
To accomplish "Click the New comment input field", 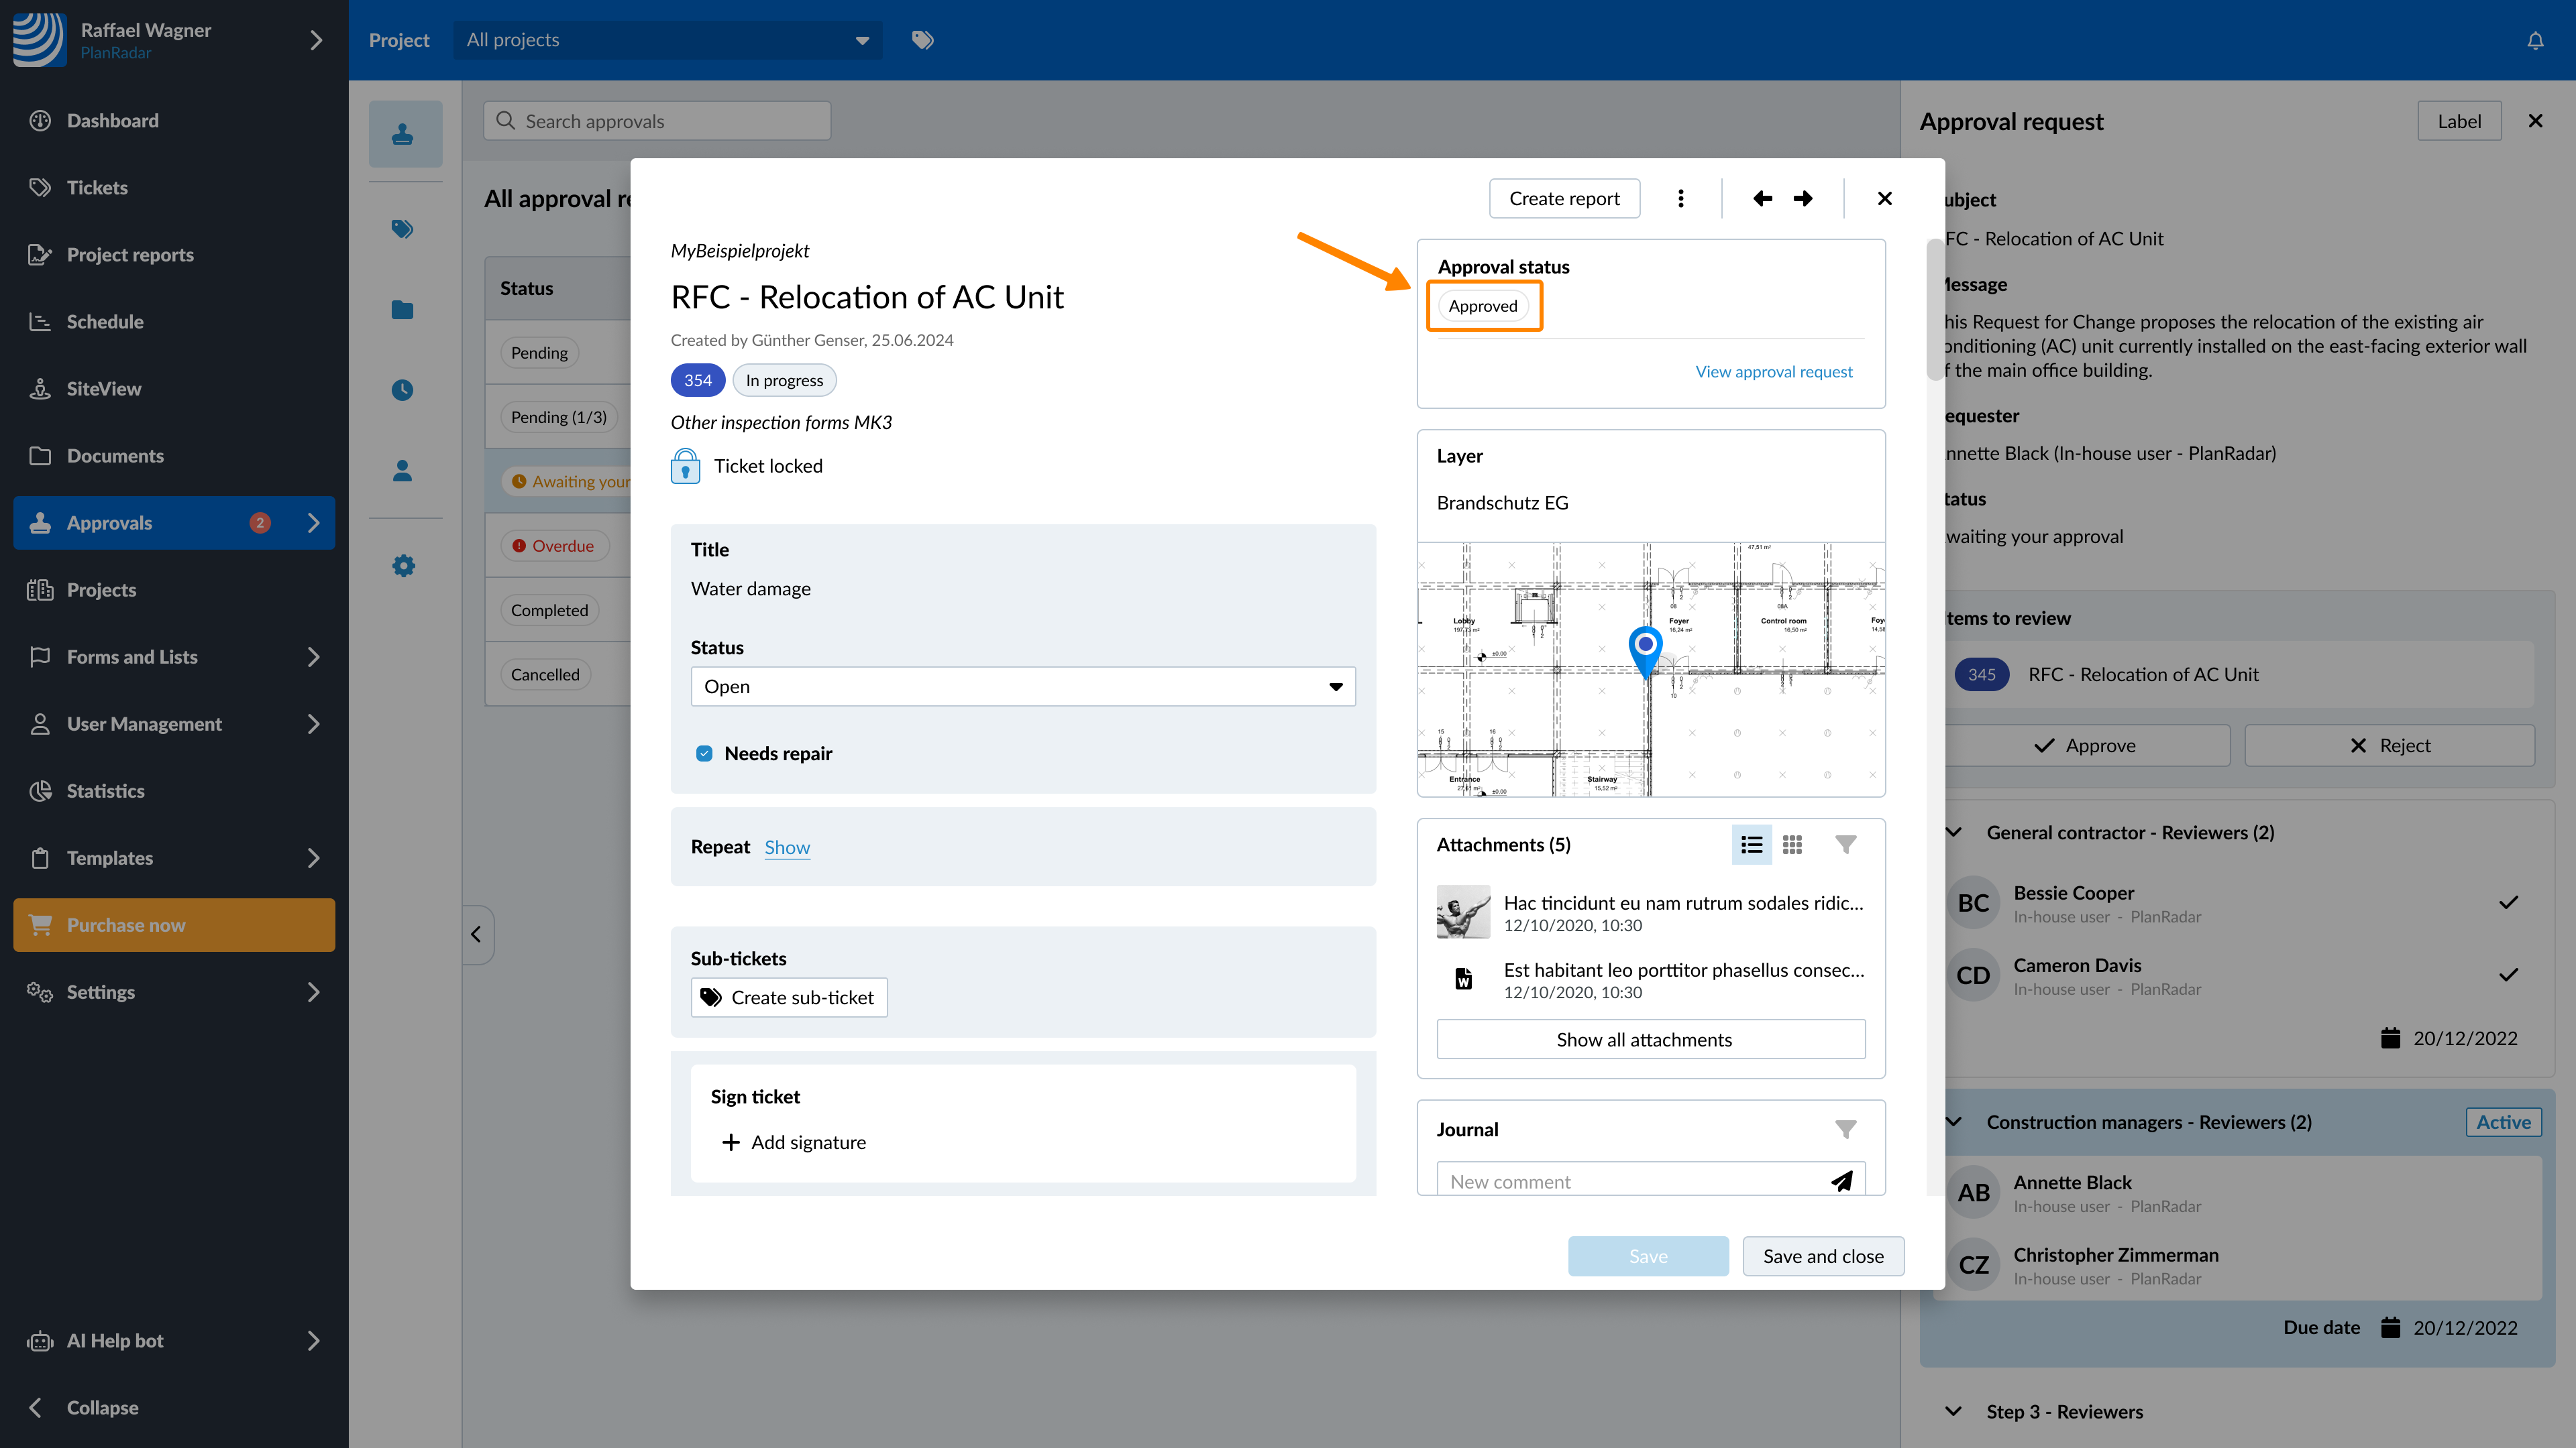I will 1630,1180.
